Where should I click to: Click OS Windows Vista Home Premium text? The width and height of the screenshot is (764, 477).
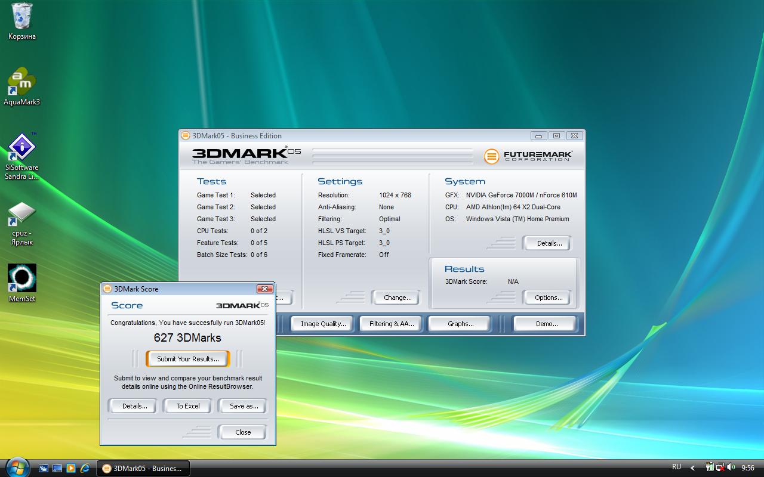(517, 219)
